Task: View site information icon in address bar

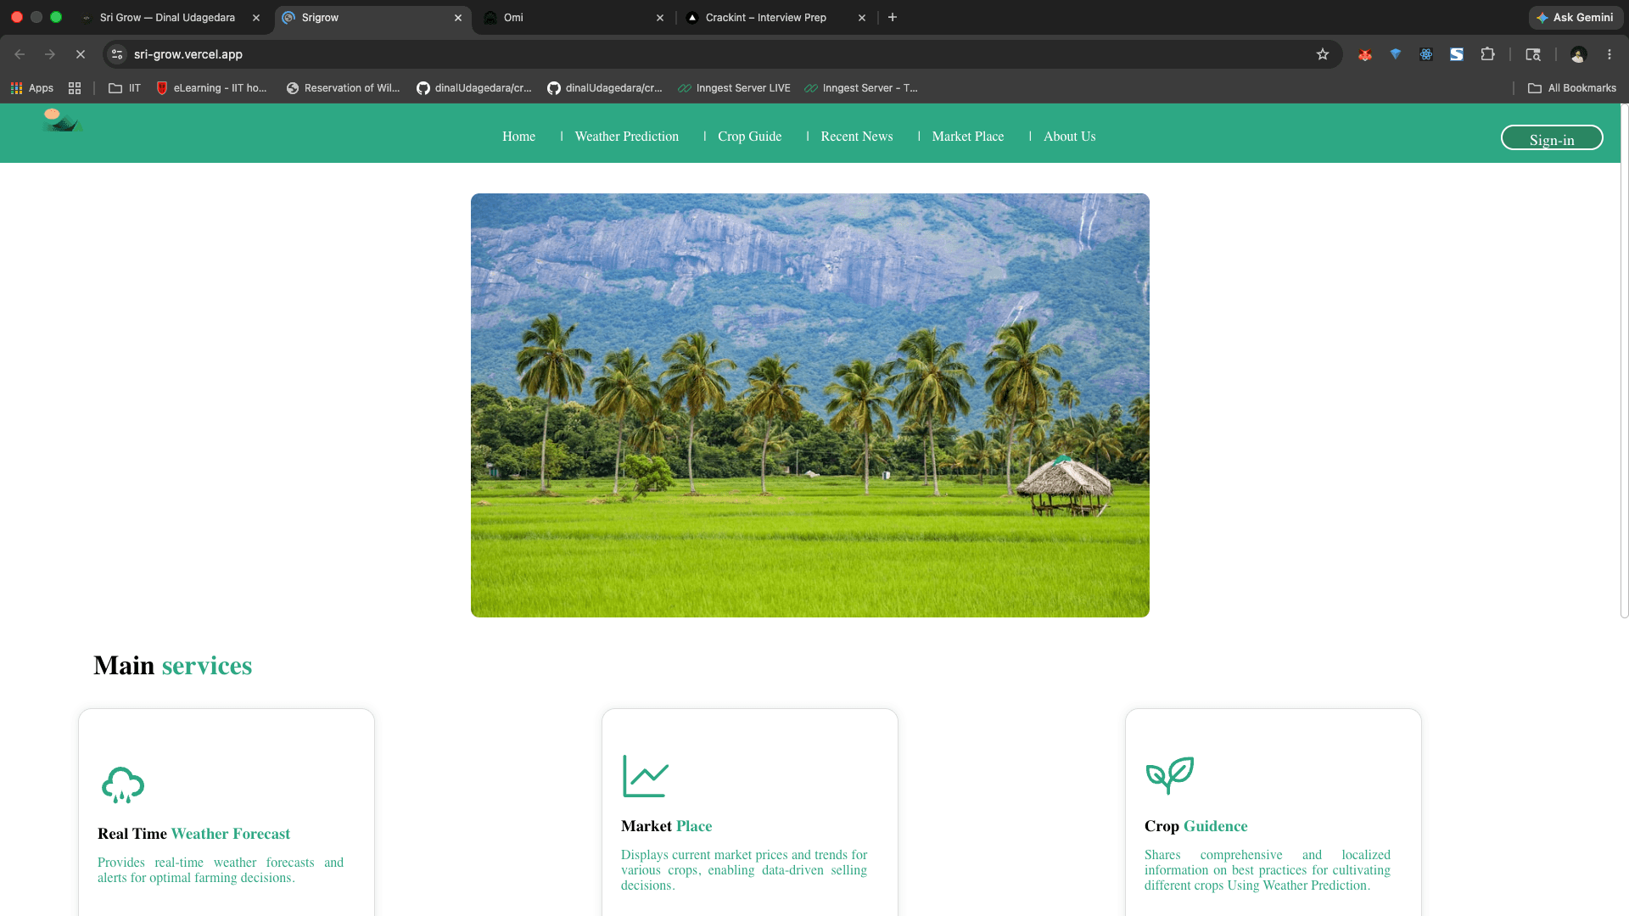Action: point(117,54)
